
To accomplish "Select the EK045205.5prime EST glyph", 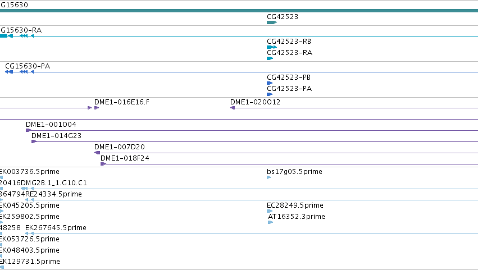I will (2, 211).
